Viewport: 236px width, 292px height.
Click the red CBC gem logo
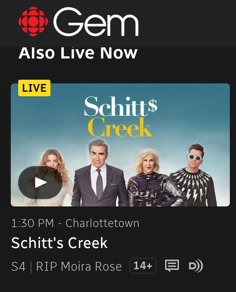[33, 22]
